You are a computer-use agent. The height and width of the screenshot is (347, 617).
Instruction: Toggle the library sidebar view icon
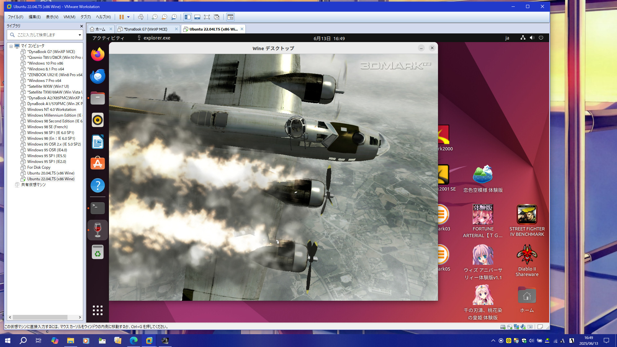point(188,17)
